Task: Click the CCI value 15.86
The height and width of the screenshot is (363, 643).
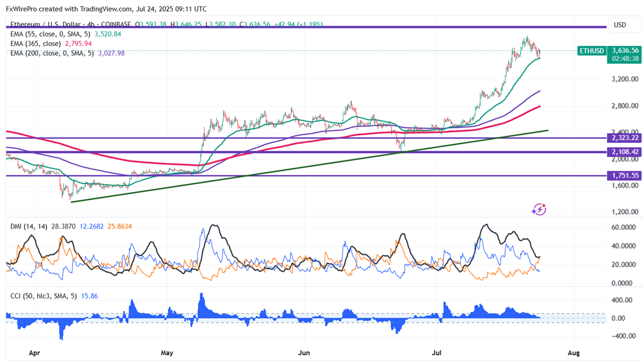Action: click(x=89, y=296)
